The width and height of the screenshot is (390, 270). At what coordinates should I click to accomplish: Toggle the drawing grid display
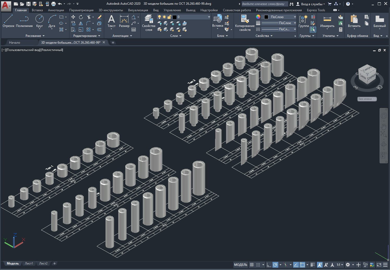252,265
